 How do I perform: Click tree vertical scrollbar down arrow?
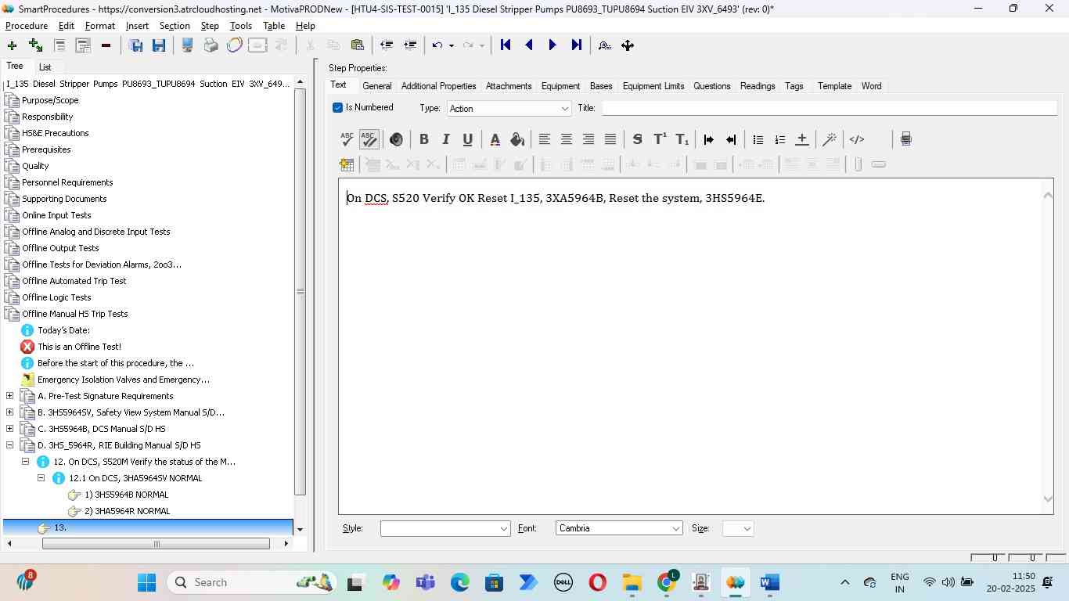coord(300,530)
